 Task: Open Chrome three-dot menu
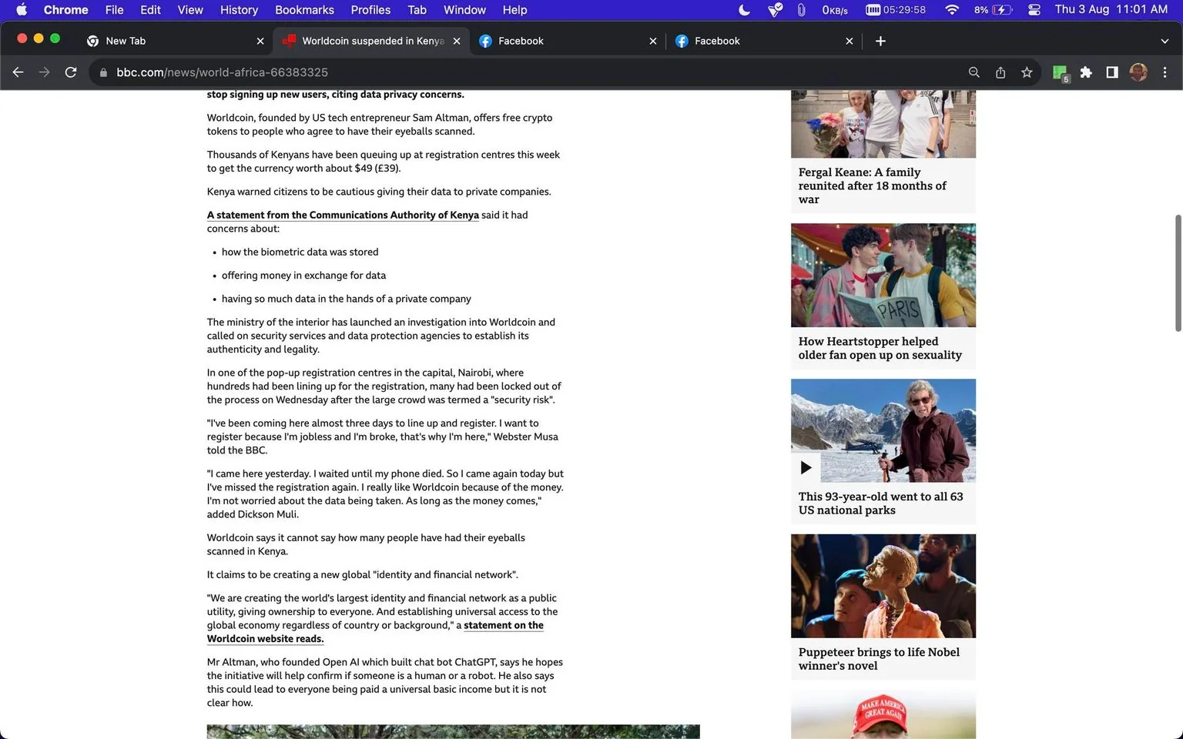click(1165, 72)
